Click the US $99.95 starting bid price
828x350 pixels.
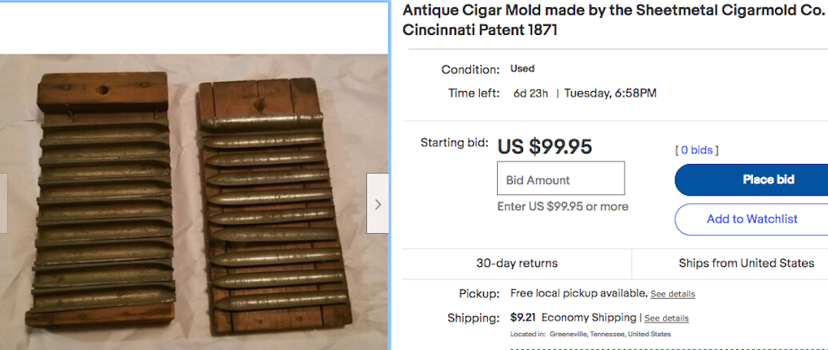(x=545, y=147)
